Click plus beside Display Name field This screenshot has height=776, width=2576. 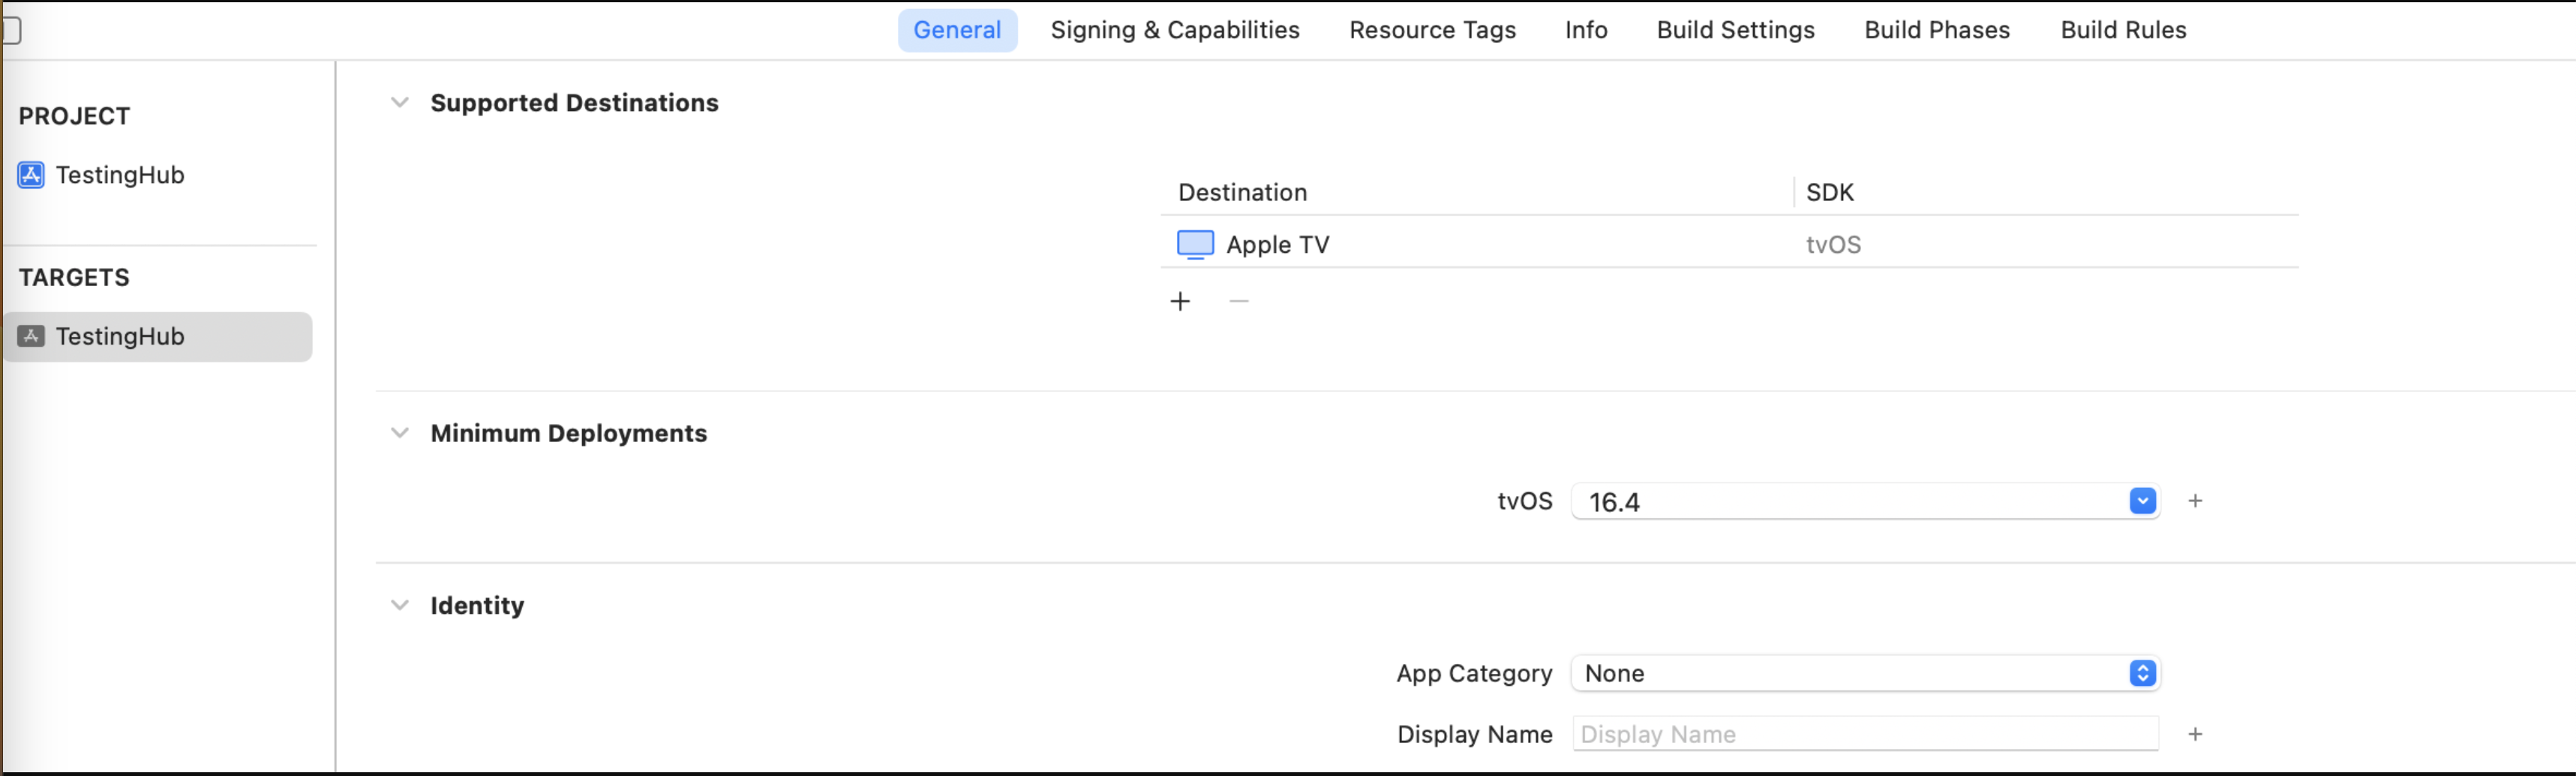[2195, 734]
